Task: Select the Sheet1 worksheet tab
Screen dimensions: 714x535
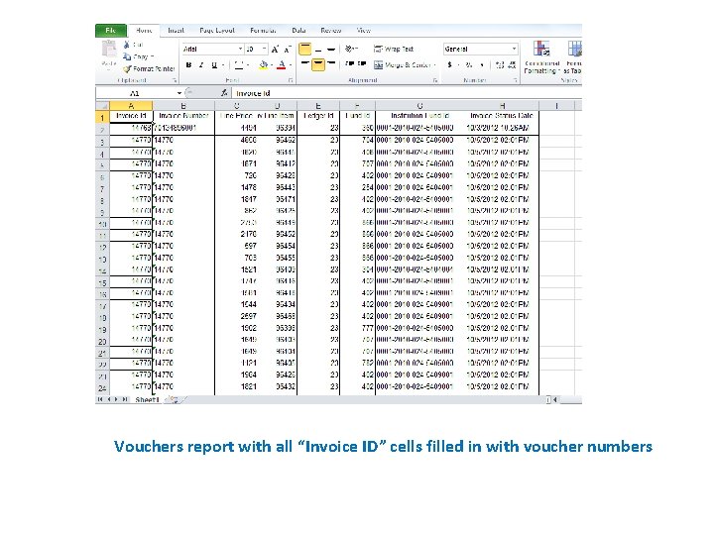Action: coord(147,399)
